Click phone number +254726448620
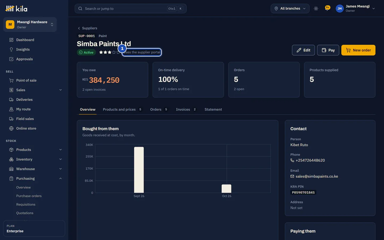 pyautogui.click(x=310, y=160)
